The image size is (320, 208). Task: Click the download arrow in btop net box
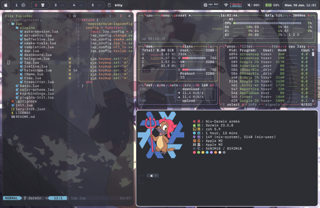179,93
